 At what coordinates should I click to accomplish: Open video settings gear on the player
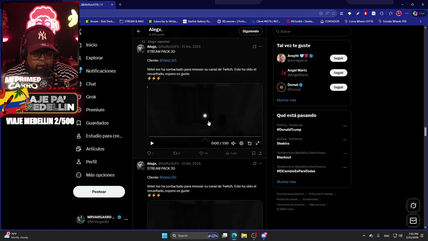(x=241, y=143)
